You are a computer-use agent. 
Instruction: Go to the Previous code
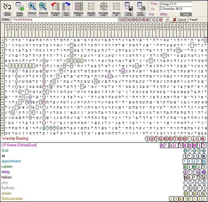[x=55, y=7]
